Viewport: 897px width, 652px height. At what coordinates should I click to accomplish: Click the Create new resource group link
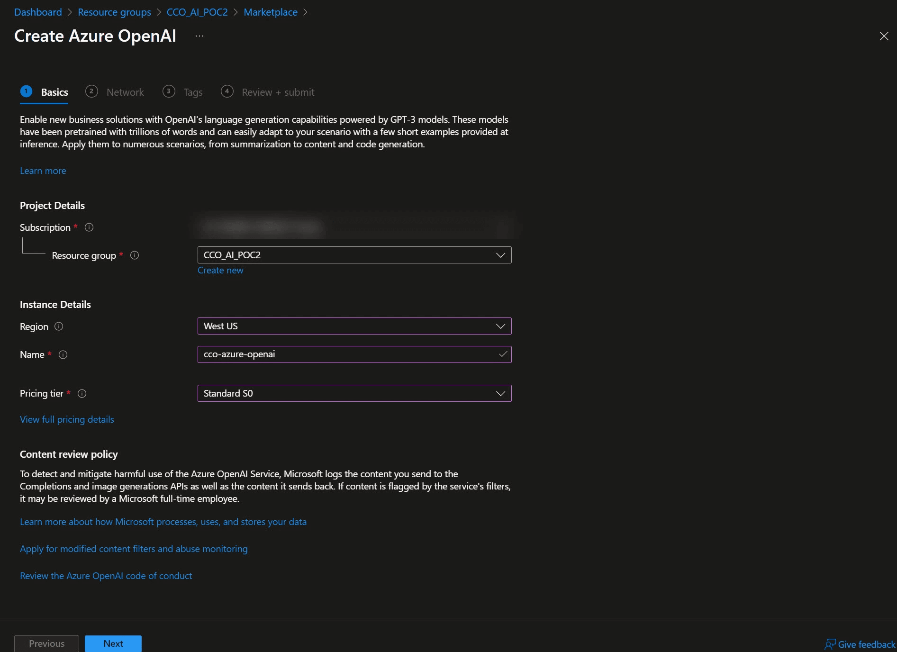[x=220, y=270]
